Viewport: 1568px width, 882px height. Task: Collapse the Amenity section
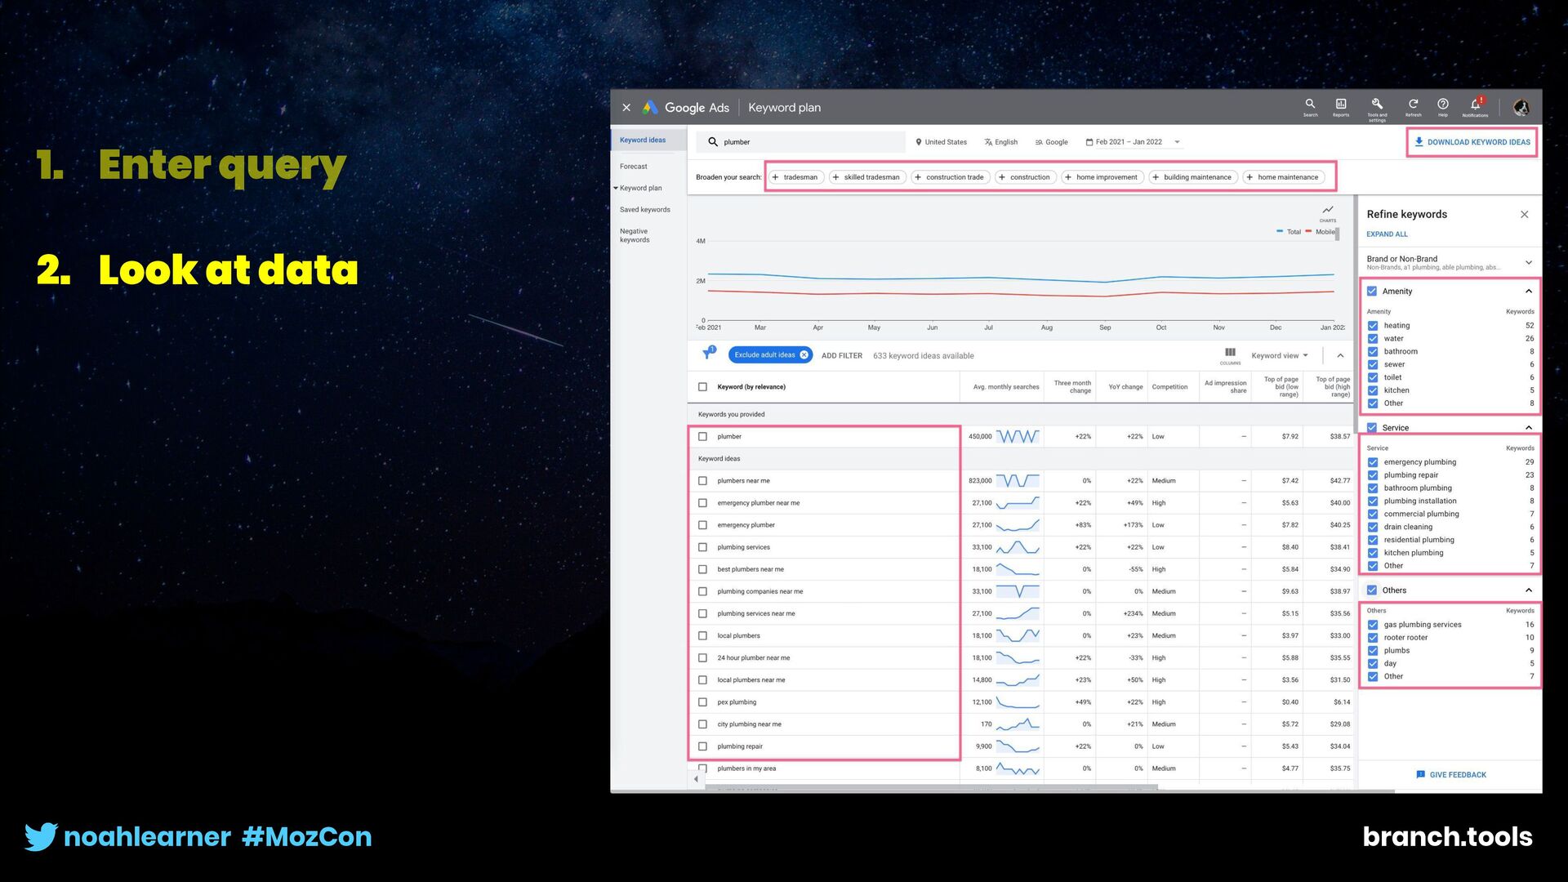pos(1528,292)
